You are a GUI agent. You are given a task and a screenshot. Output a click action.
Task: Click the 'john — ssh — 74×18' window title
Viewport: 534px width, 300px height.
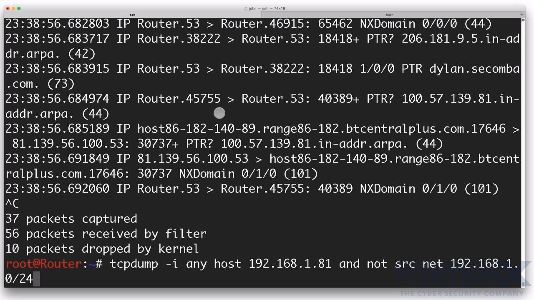(267, 8)
